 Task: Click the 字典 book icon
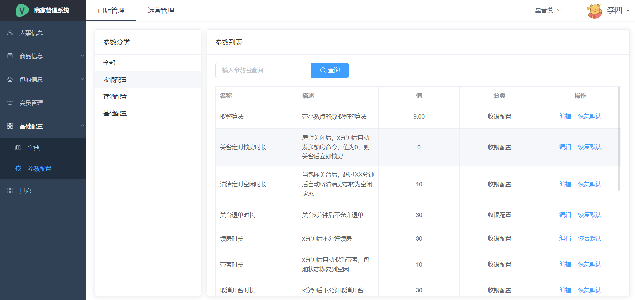pyautogui.click(x=18, y=148)
